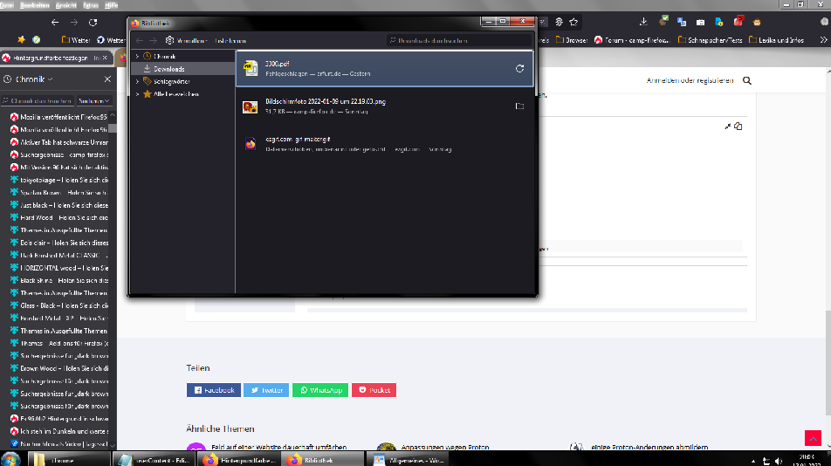Screen dimensions: 831x466
Task: Open history entry Ich steh im Dunkeln
Action: [x=58, y=431]
